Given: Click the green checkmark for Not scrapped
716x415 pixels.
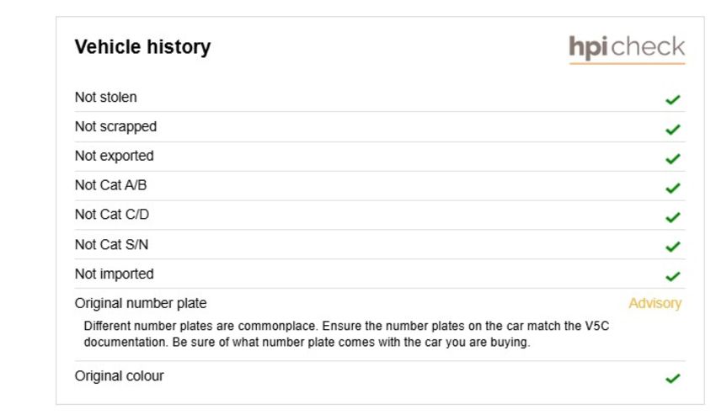Looking at the screenshot, I should pos(673,130).
